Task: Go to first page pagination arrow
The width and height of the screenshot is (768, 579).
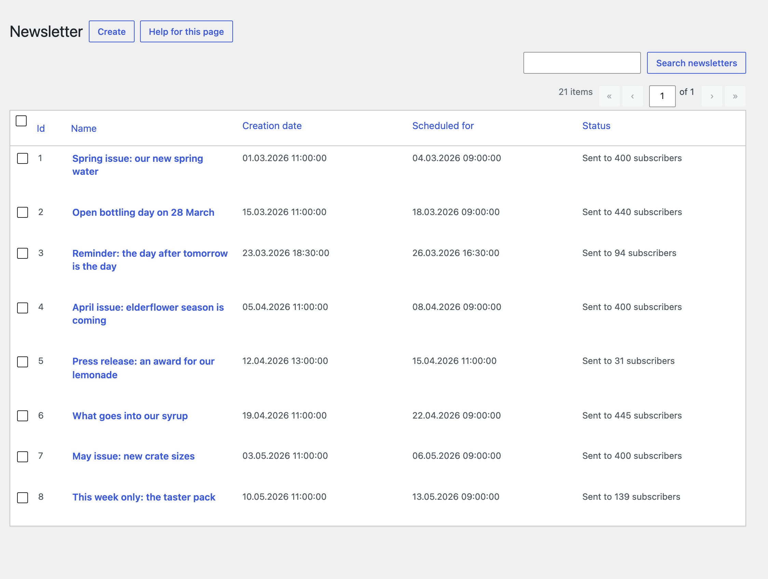Action: click(x=609, y=96)
